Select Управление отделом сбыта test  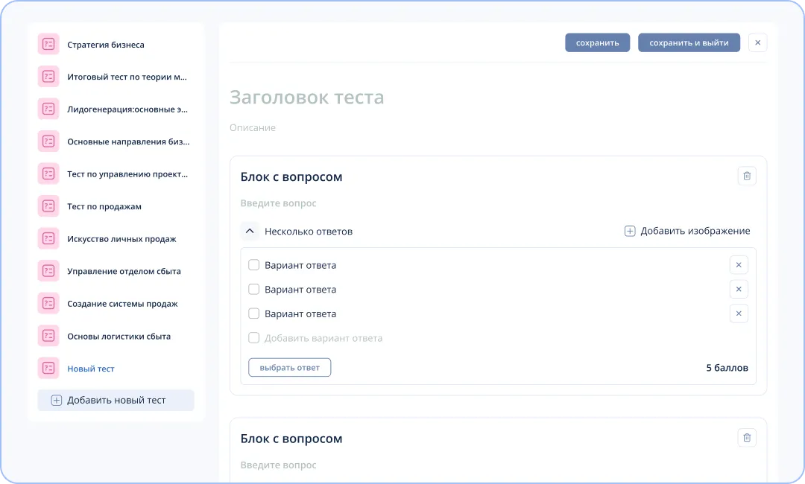tap(124, 271)
